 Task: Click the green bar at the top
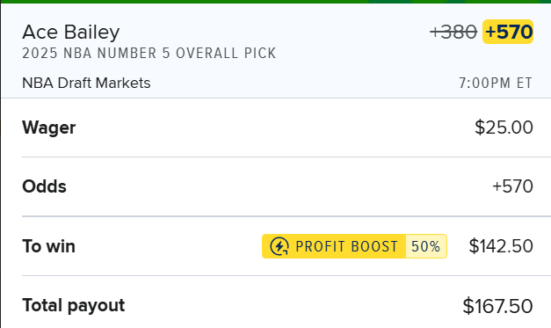pyautogui.click(x=276, y=2)
